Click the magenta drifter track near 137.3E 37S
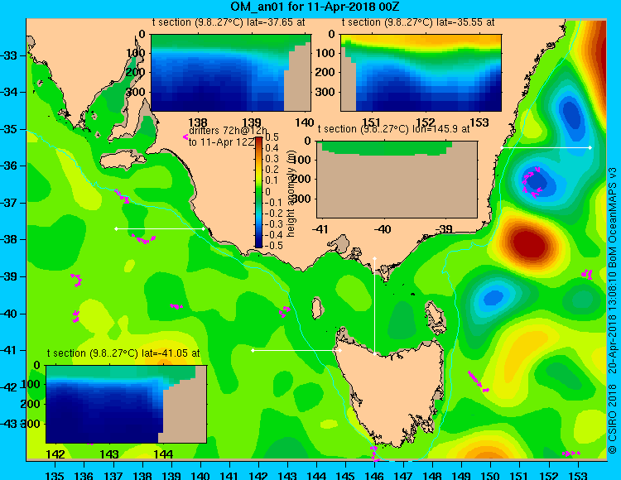621x480 pixels. (x=122, y=196)
